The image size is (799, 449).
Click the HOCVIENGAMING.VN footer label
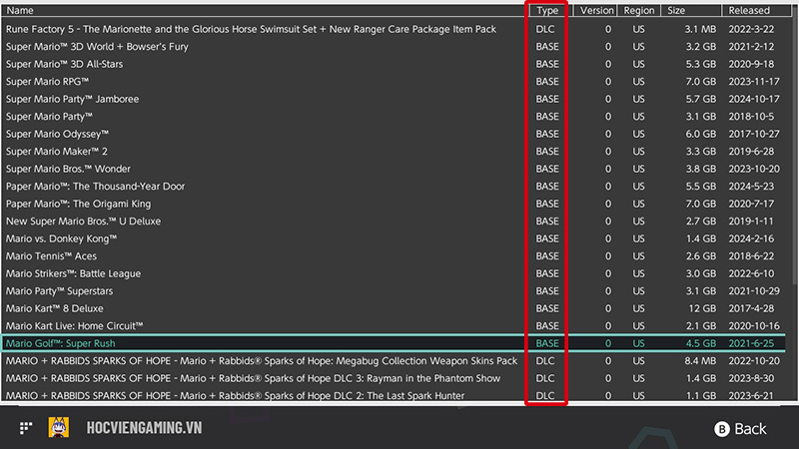(144, 428)
